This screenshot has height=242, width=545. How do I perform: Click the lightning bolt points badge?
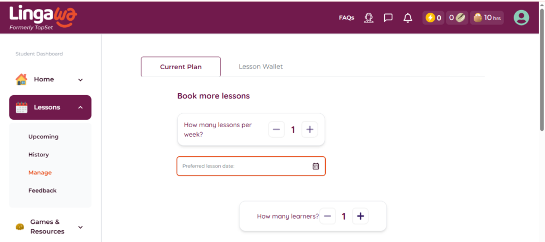coord(433,18)
